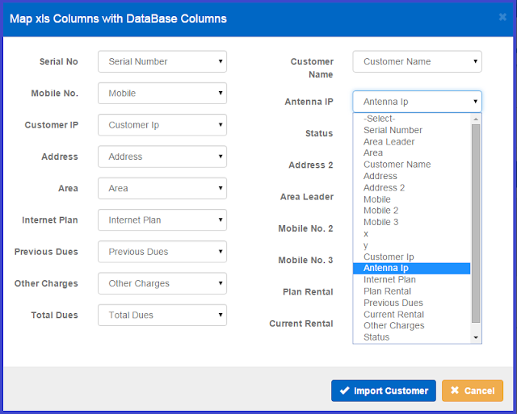This screenshot has width=517, height=414.
Task: Choose Mobile 3 in the open list
Action: pyautogui.click(x=411, y=222)
